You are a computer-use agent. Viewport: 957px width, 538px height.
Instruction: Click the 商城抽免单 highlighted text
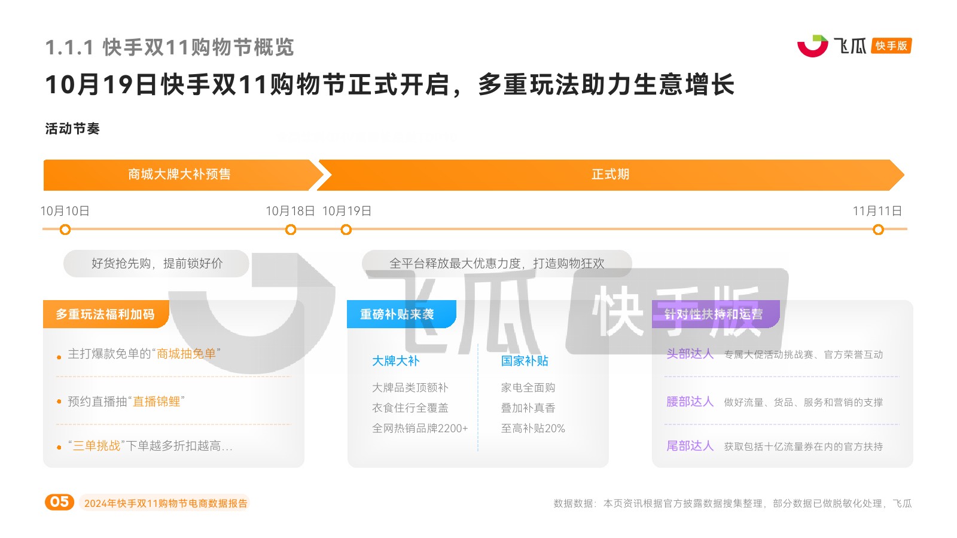[186, 354]
